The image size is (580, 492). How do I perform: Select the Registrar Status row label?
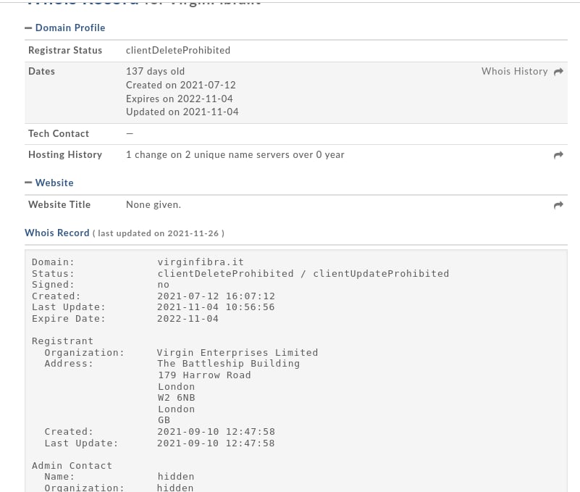coord(65,50)
